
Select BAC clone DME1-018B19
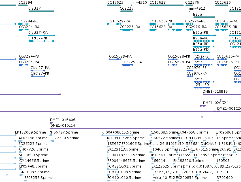point(215,92)
